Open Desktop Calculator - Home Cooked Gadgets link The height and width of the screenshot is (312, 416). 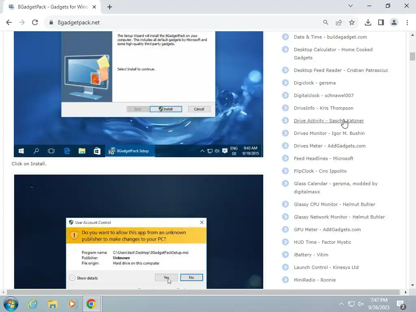point(333,54)
